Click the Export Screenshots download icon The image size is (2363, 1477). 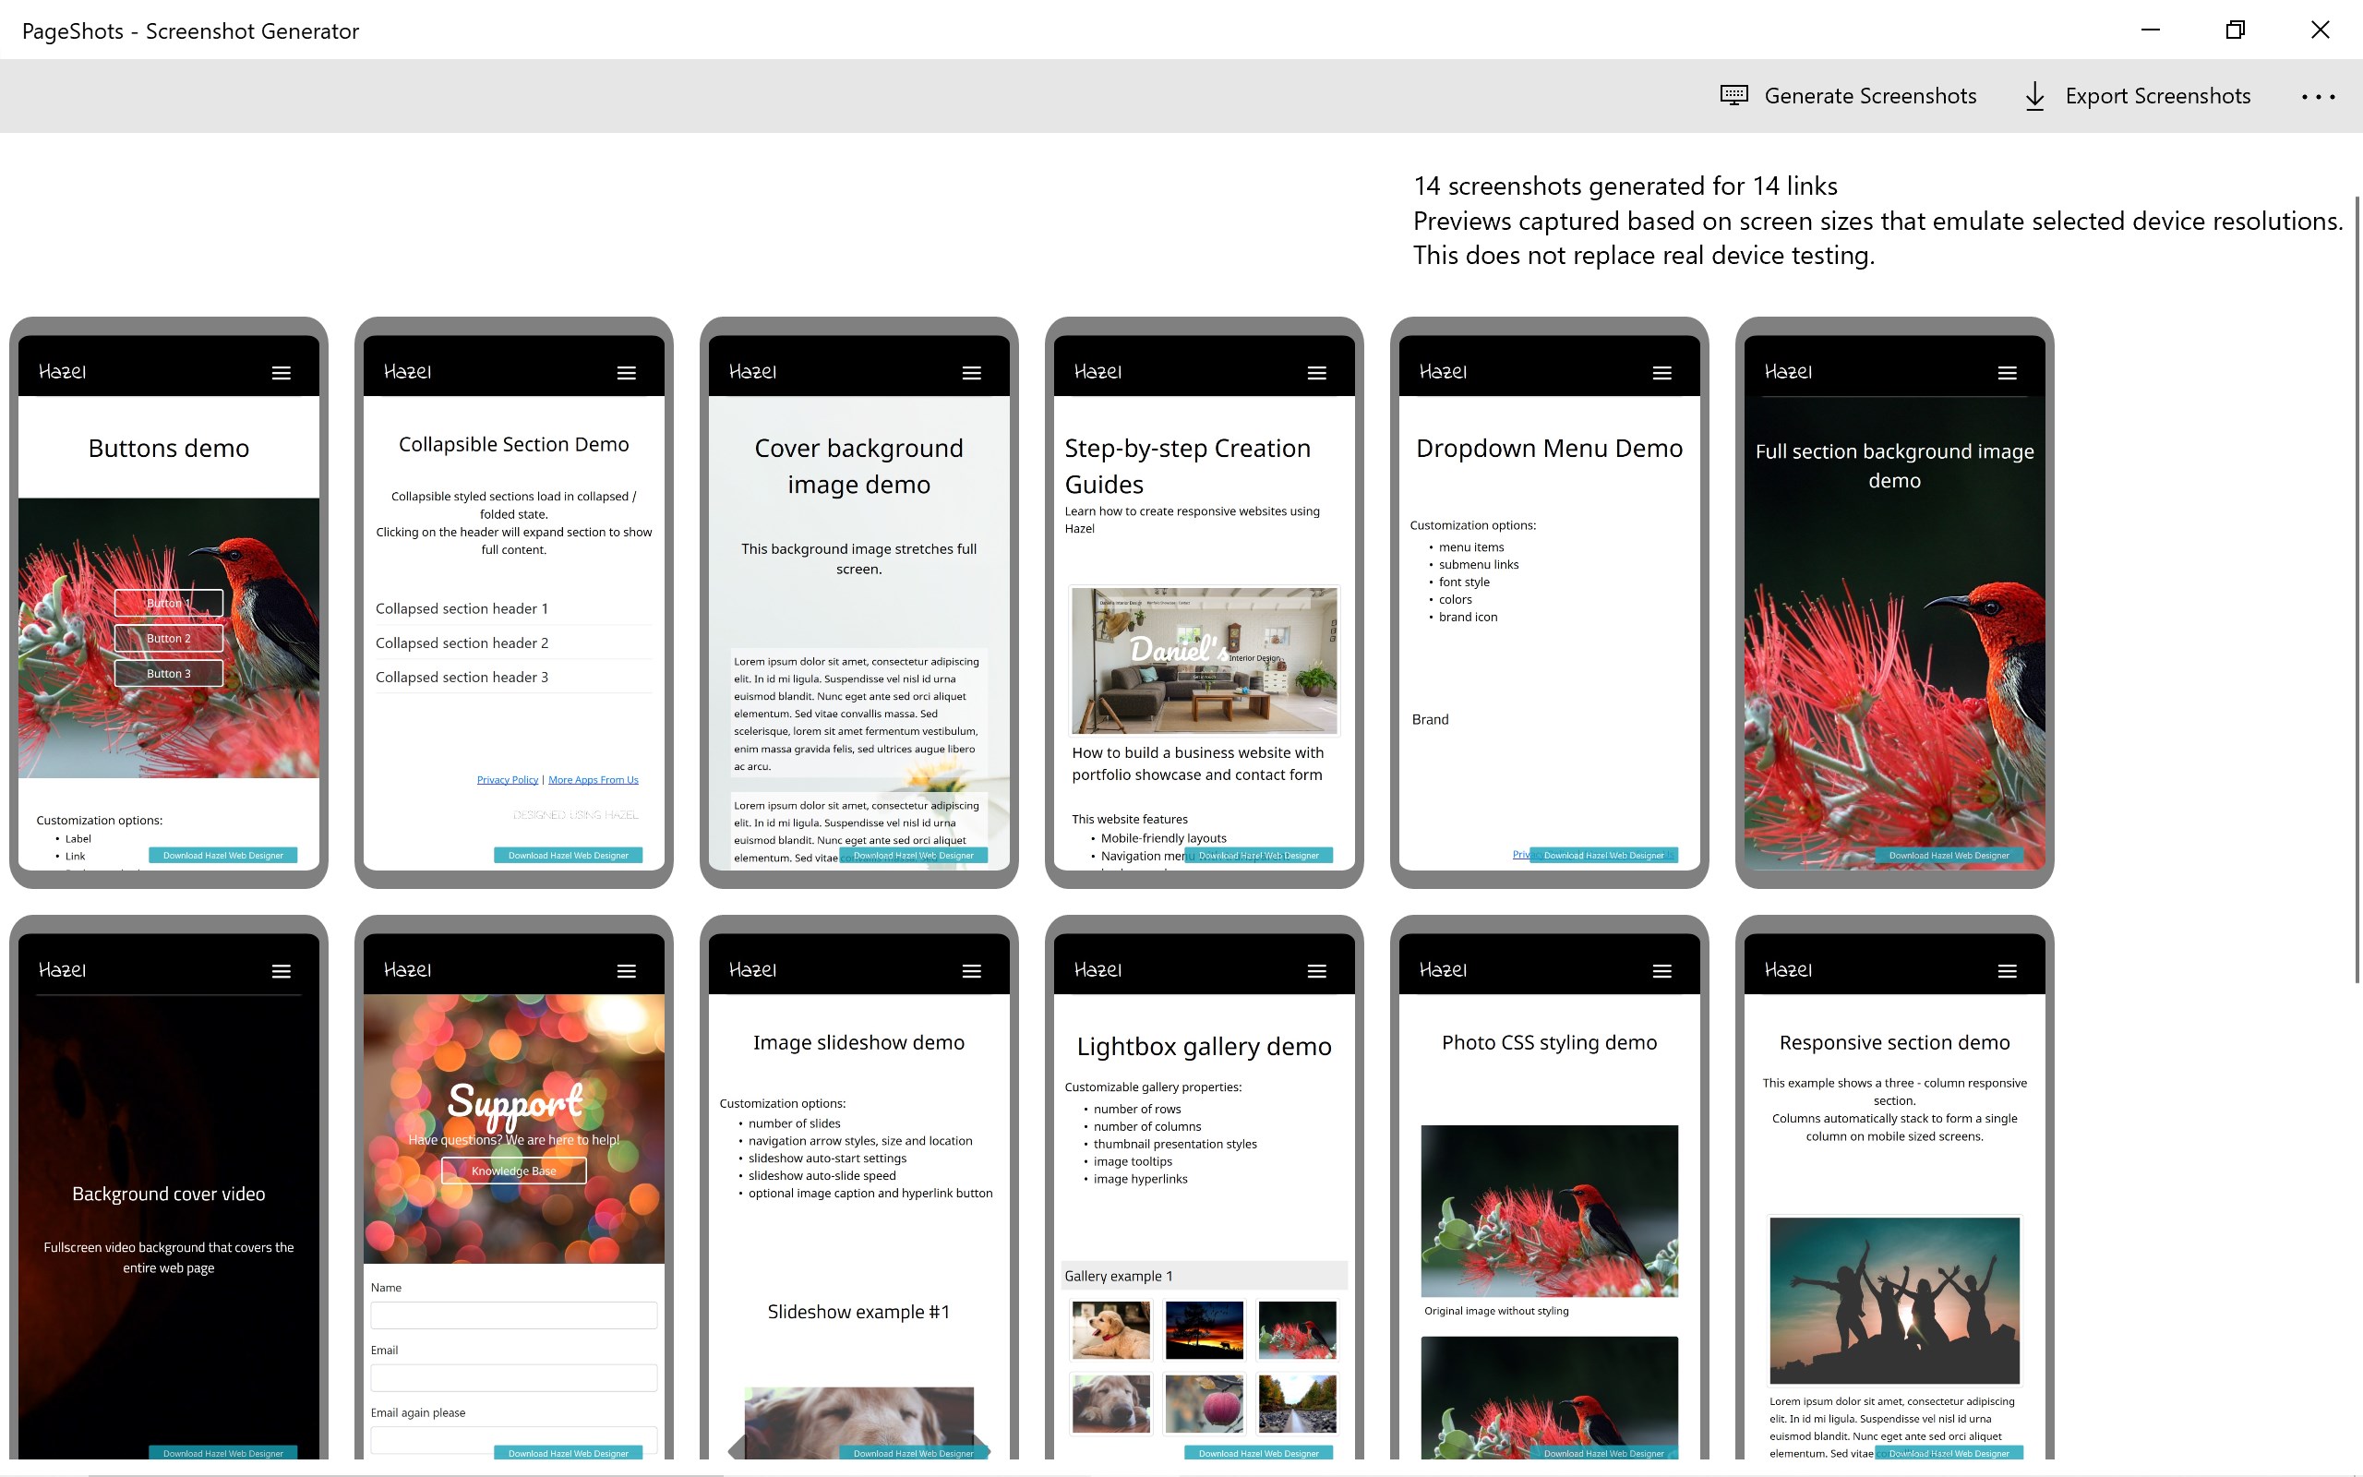[2034, 95]
